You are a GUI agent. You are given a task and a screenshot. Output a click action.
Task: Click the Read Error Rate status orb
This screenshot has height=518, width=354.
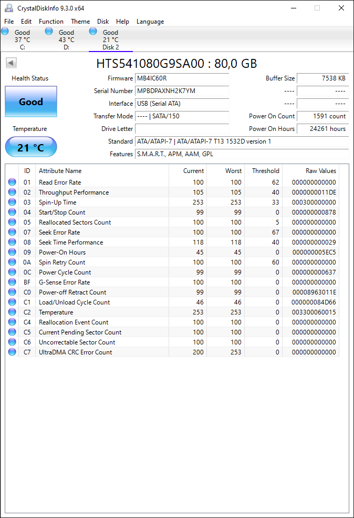12,182
